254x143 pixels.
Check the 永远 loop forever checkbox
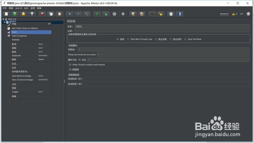[x=80, y=60]
